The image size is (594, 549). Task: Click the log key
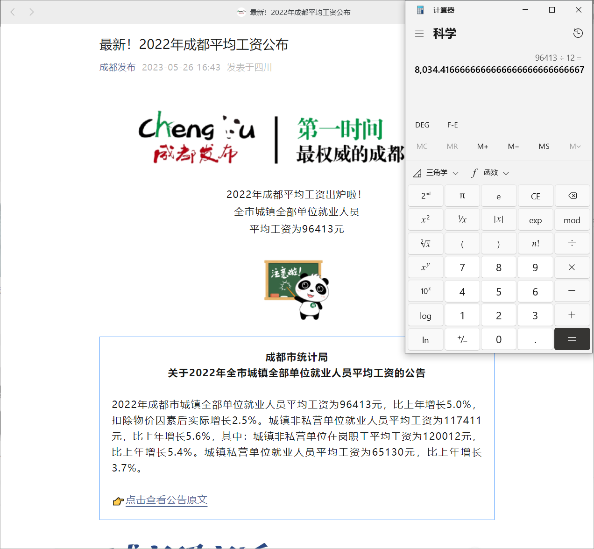[425, 316]
